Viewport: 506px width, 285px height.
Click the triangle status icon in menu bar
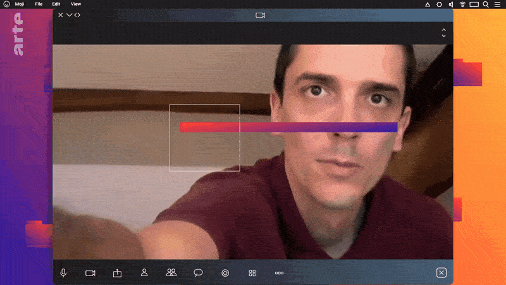pos(428,4)
